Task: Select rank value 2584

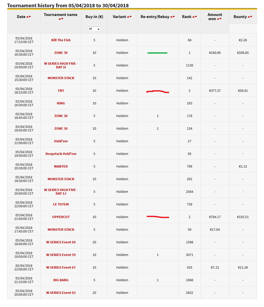Action: pyautogui.click(x=189, y=192)
